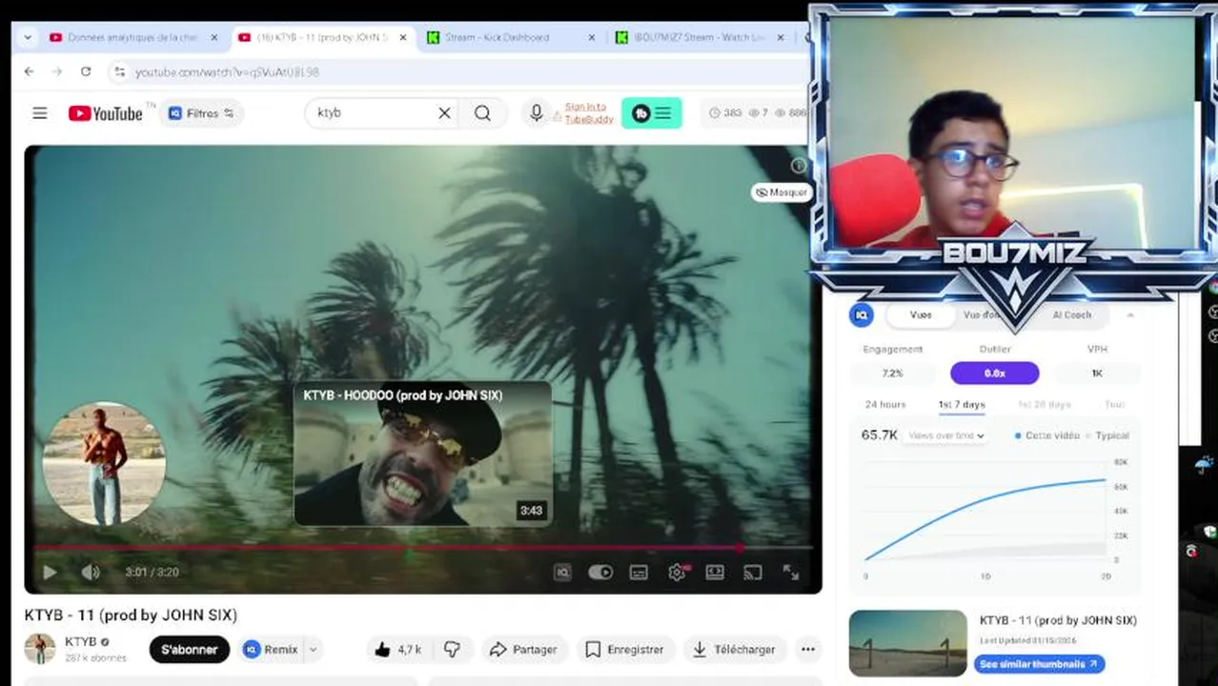
Task: Close the 'Données analytiques' tab
Action: (x=214, y=37)
